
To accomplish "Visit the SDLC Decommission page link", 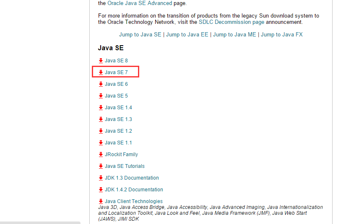I will (x=231, y=22).
